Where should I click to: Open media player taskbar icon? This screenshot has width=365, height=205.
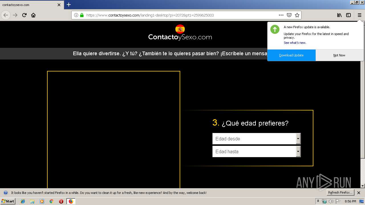[42, 201]
